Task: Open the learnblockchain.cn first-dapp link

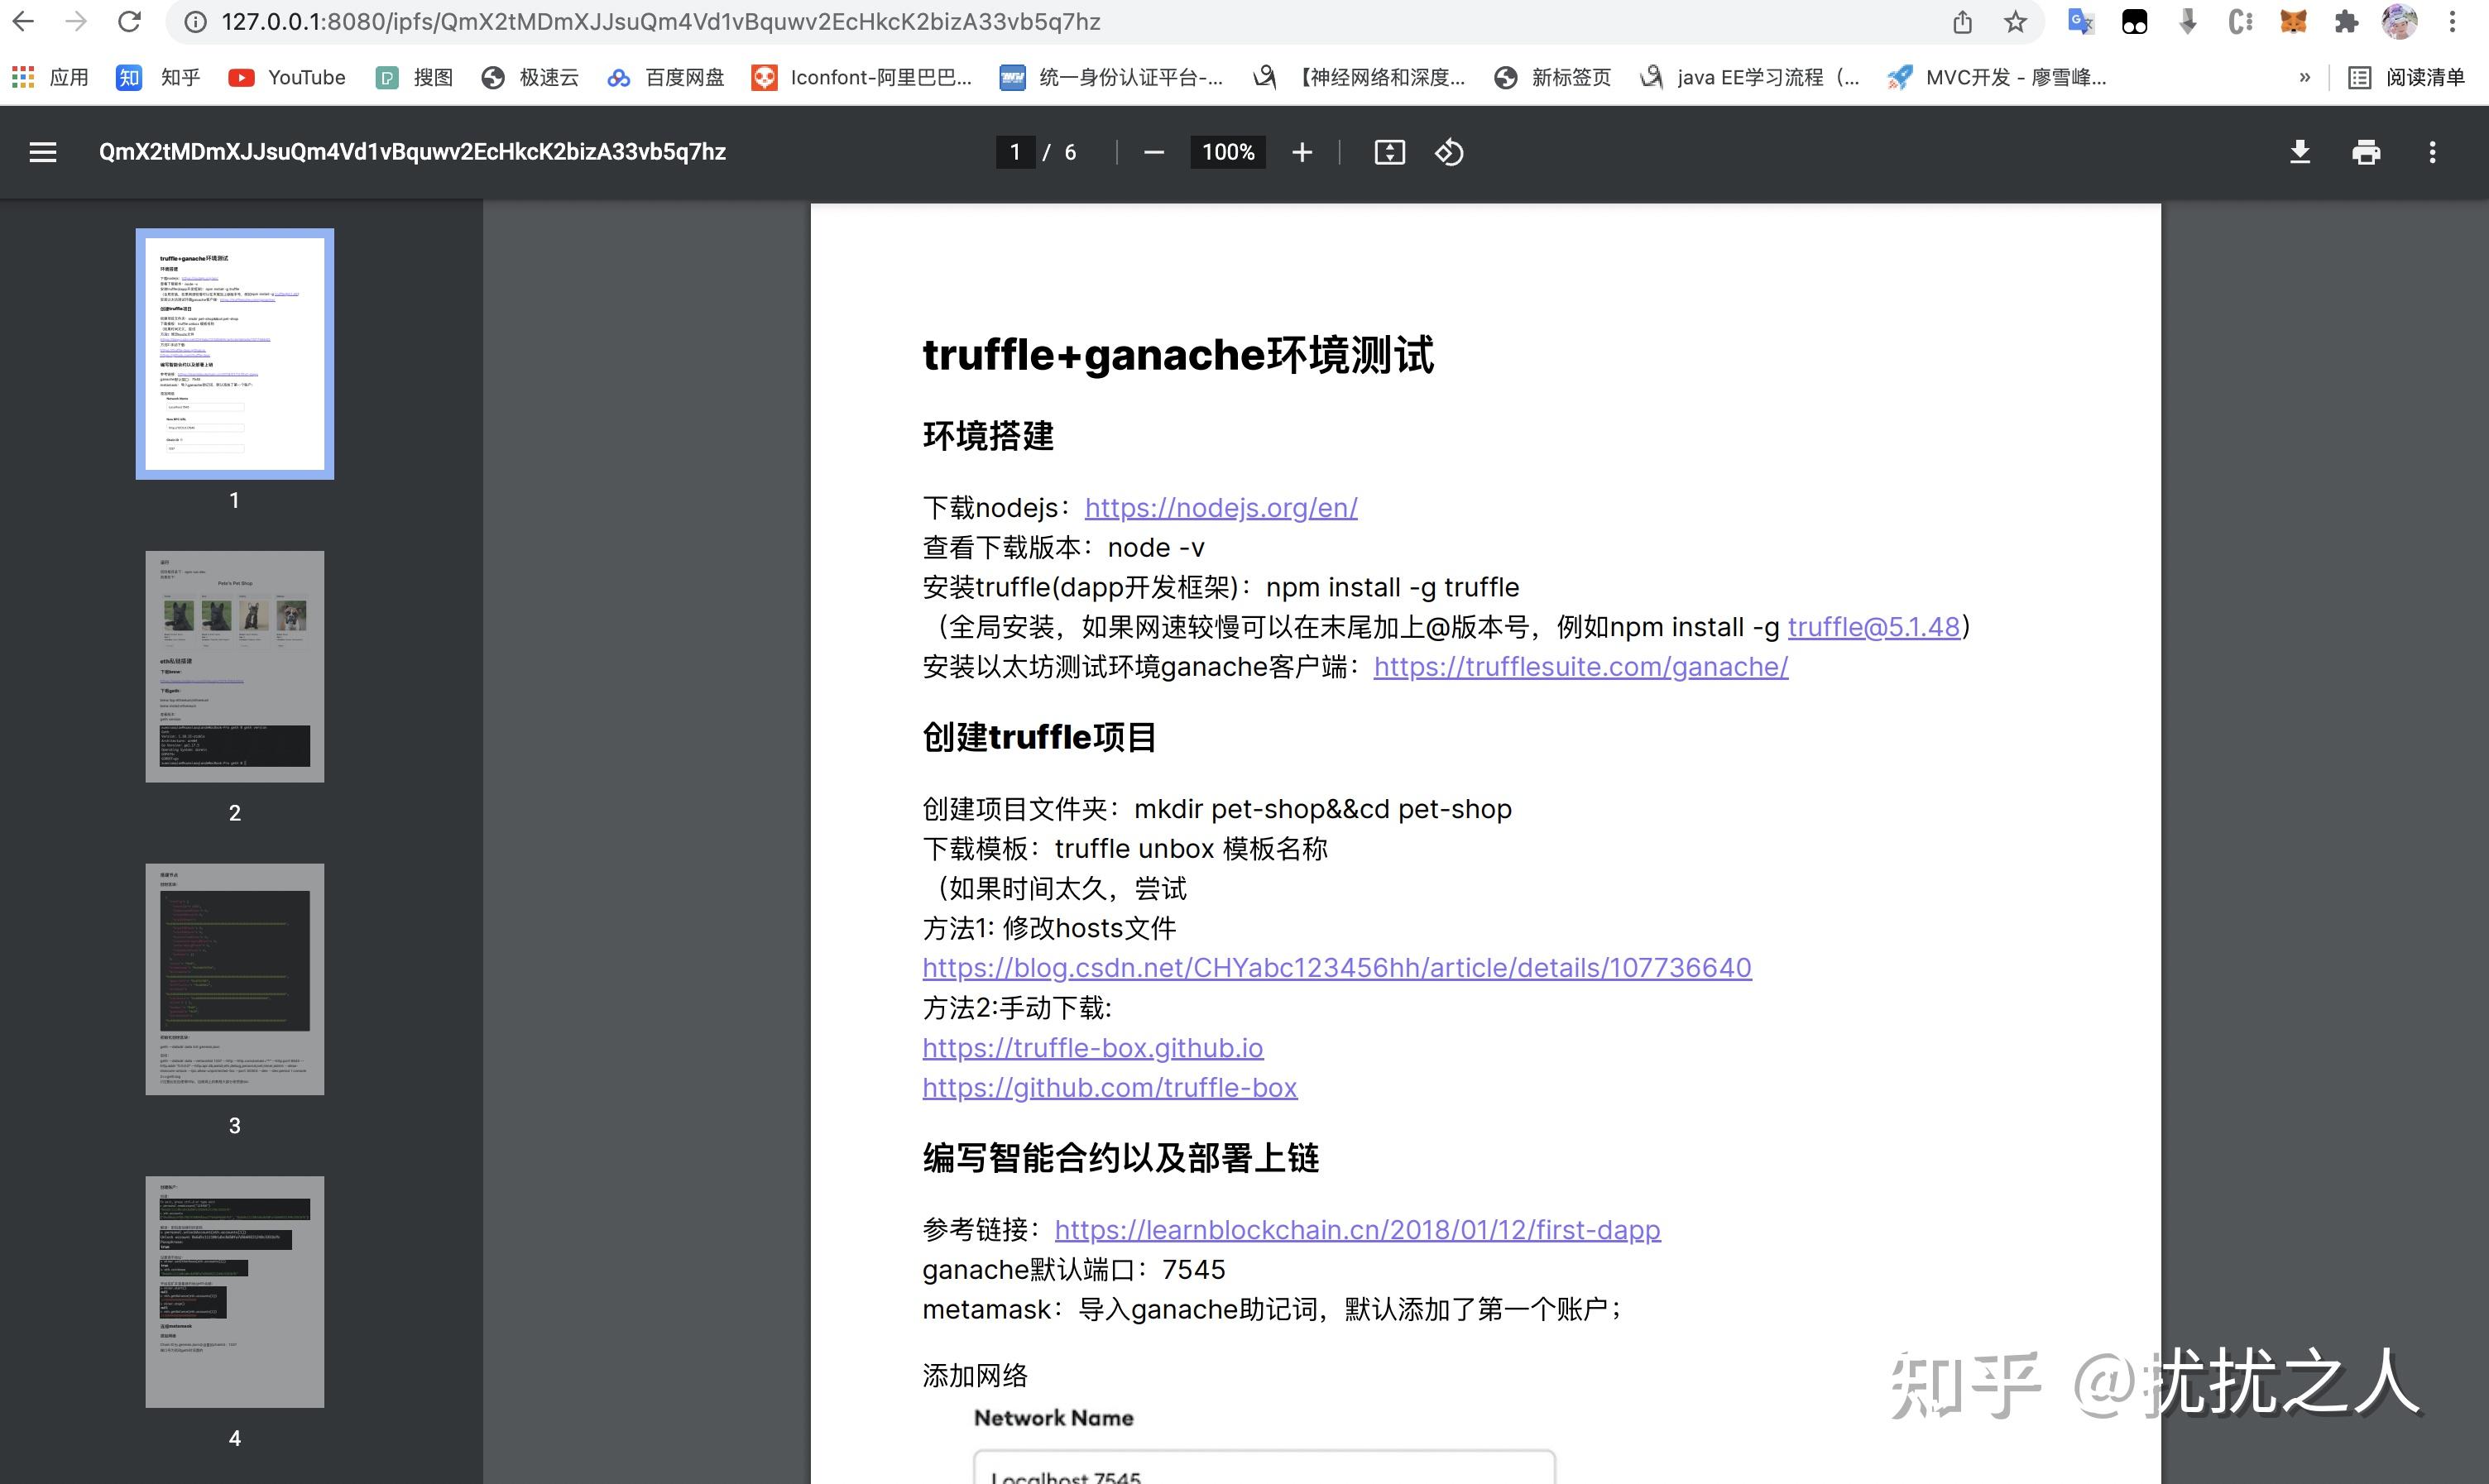Action: [1358, 1230]
